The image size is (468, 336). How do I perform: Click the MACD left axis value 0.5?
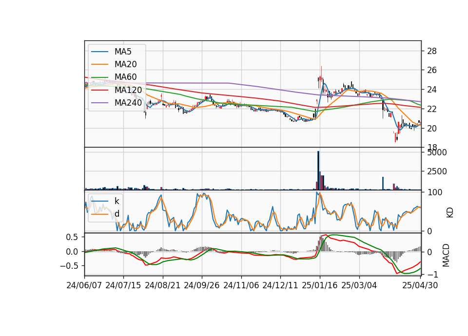72,237
